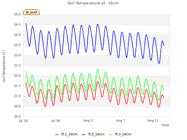Click the 22.5 y-axis tick label
Viewport: 187px width, 140px height.
[x=18, y=65]
